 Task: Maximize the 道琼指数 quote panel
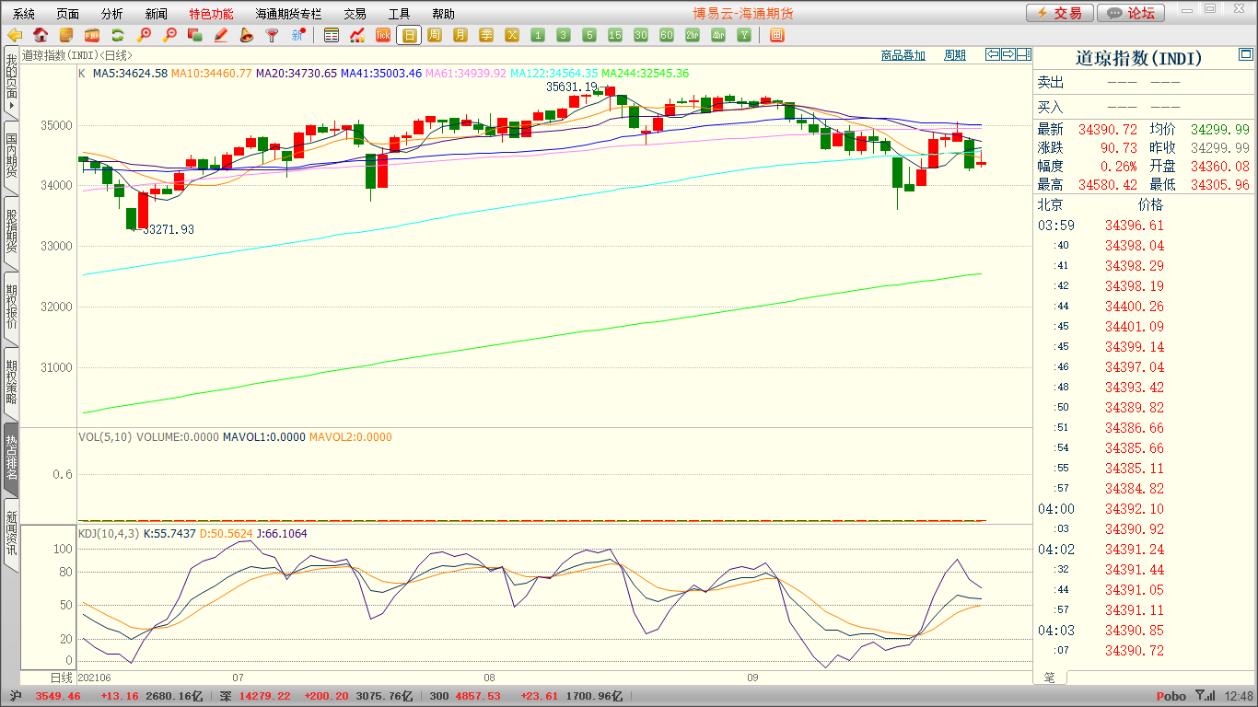pyautogui.click(x=1246, y=55)
